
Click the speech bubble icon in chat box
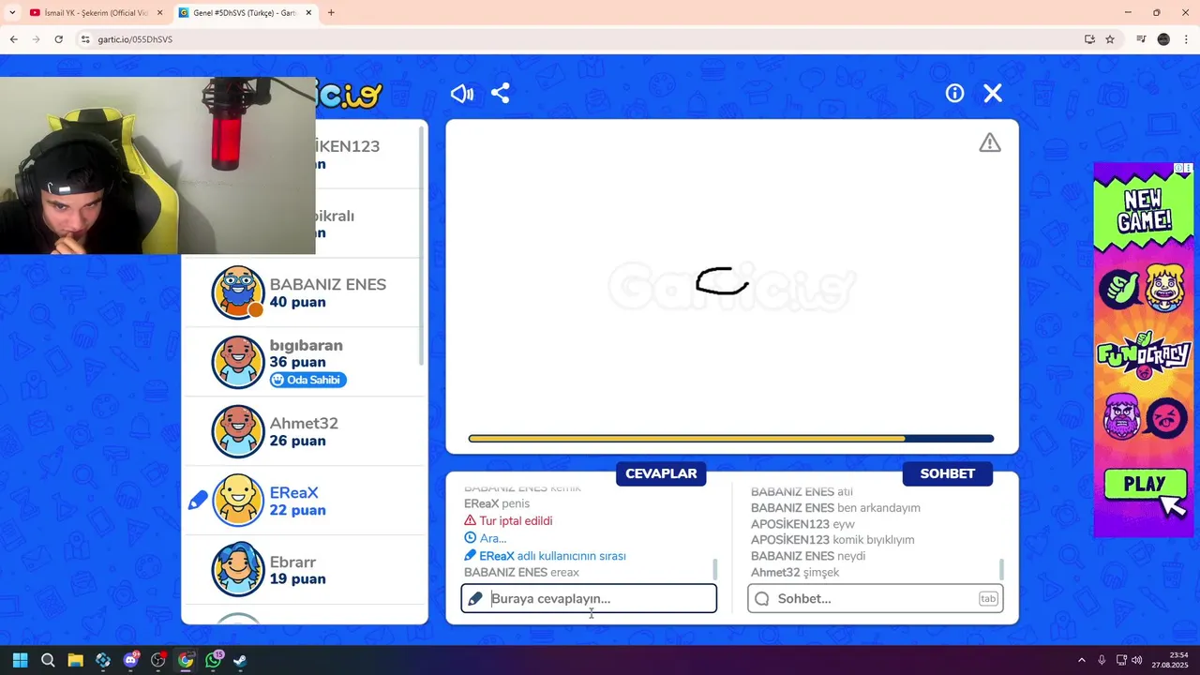(762, 598)
